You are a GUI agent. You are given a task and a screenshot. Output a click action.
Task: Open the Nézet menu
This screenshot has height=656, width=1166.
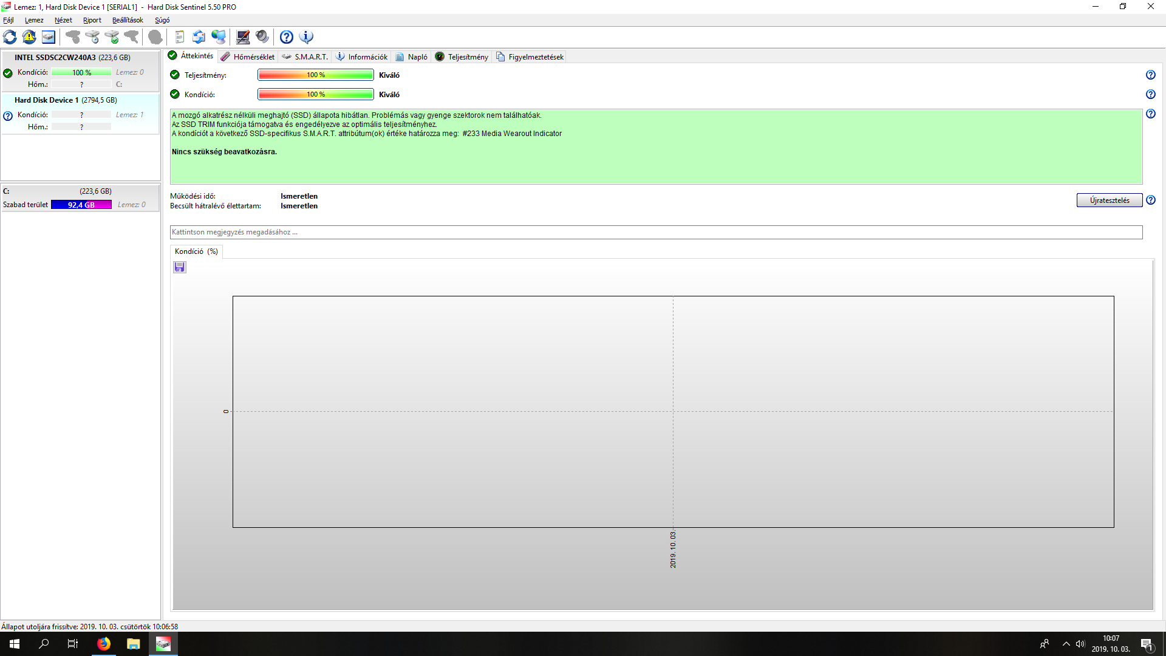coord(63,20)
